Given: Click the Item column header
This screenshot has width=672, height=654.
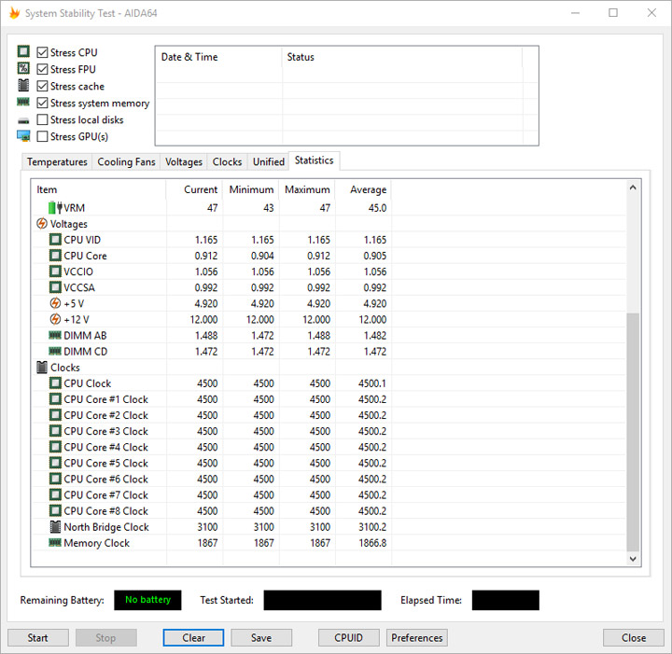Looking at the screenshot, I should coord(99,189).
